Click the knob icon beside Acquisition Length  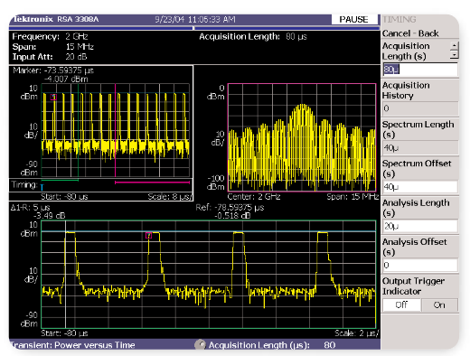point(200,344)
